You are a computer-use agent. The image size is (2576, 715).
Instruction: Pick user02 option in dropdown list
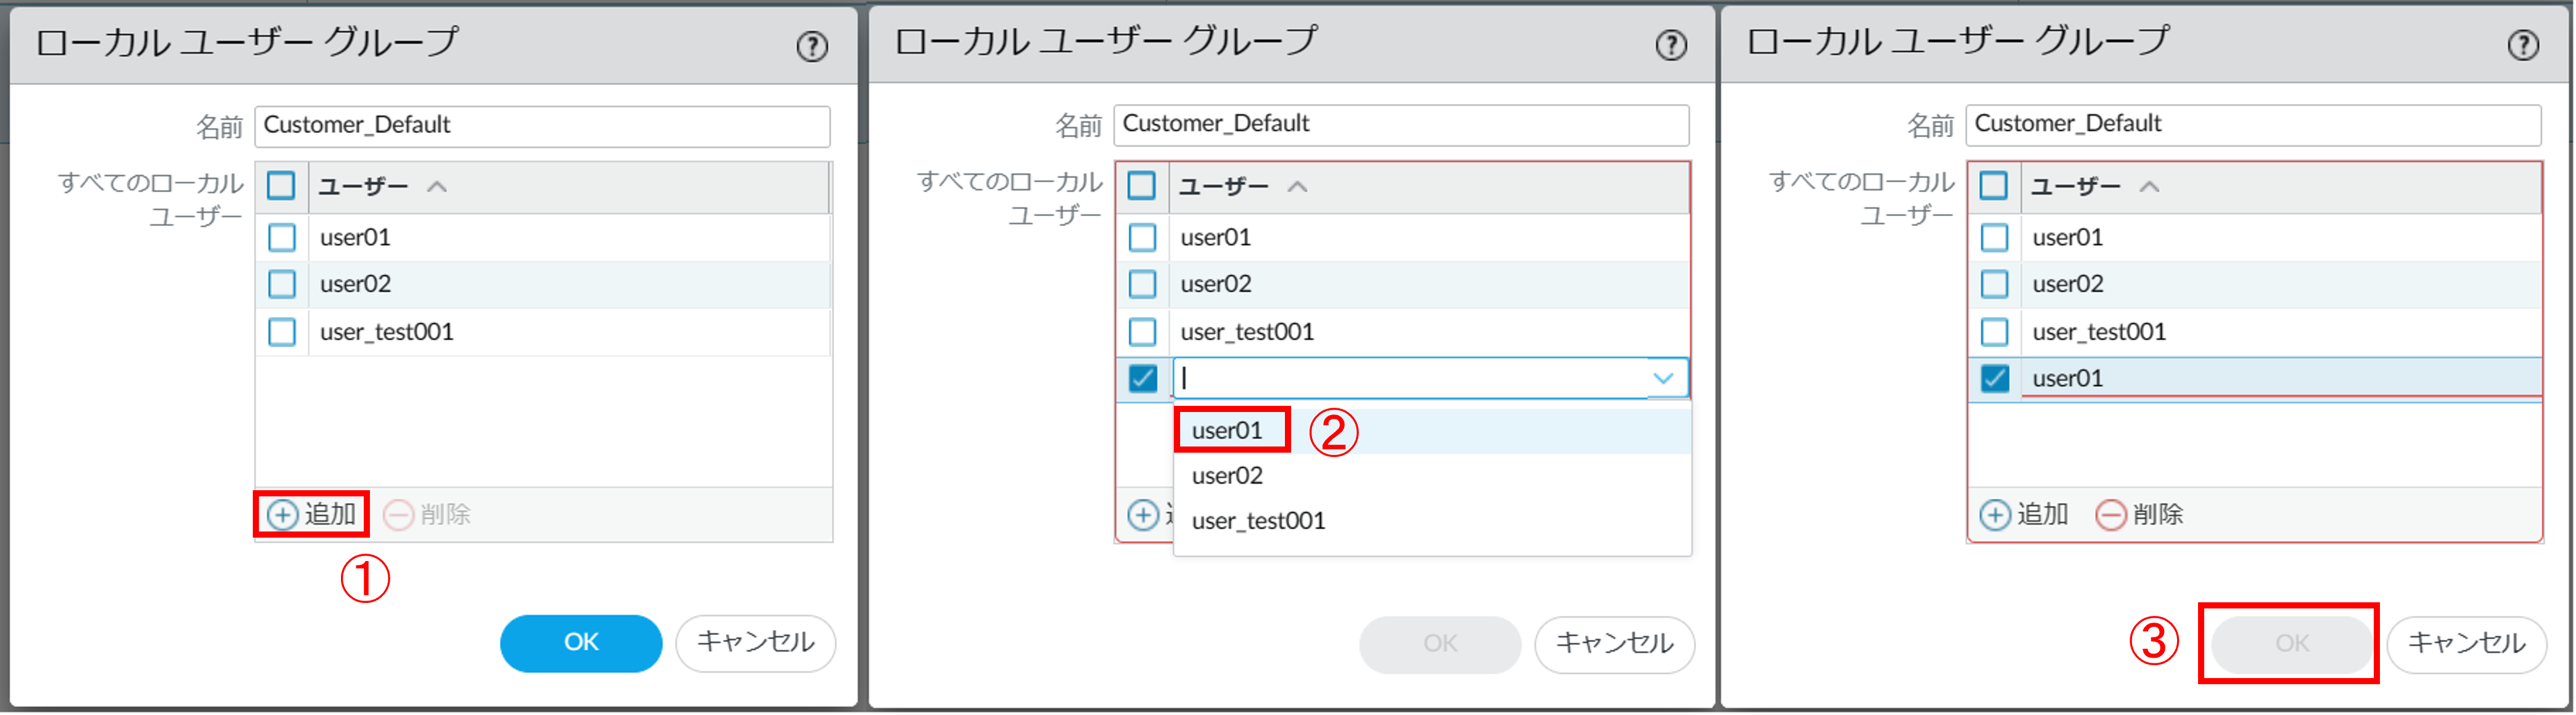[1227, 476]
